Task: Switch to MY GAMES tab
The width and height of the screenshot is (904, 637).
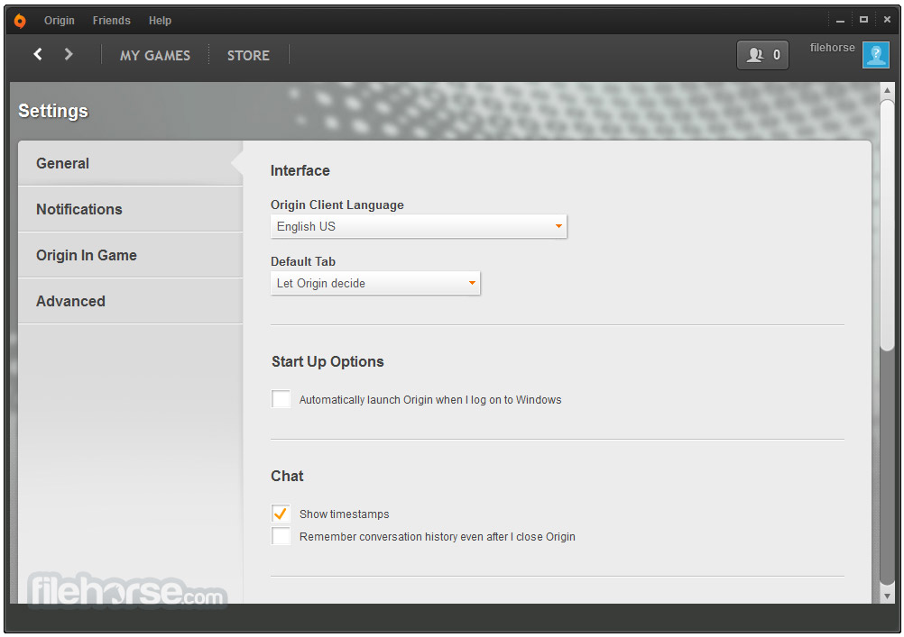Action: (x=155, y=55)
